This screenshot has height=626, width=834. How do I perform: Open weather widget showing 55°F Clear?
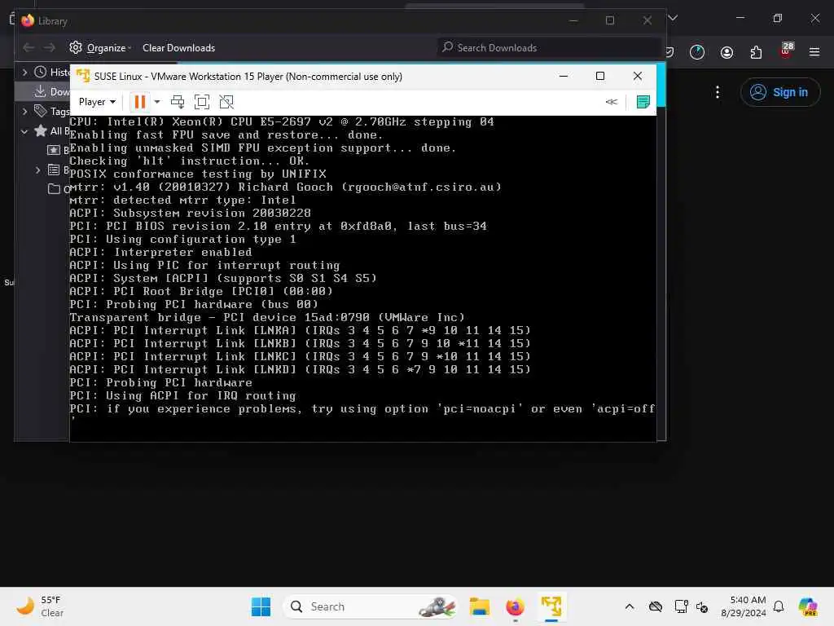tap(40, 606)
